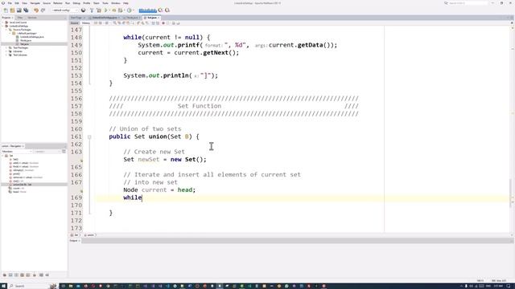Click the Set breadcrumb below the editor

(x=76, y=235)
